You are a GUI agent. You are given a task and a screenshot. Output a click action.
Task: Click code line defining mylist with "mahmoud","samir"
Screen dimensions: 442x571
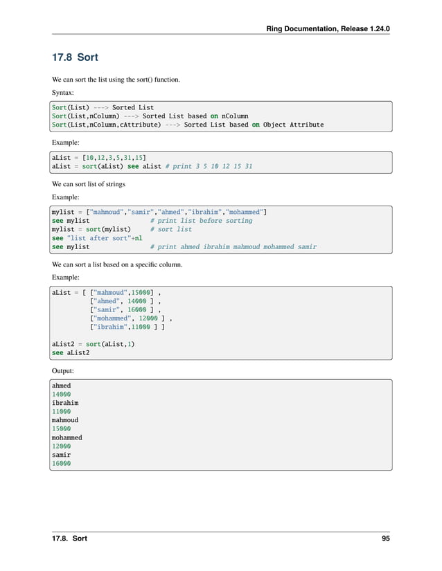[x=159, y=212]
